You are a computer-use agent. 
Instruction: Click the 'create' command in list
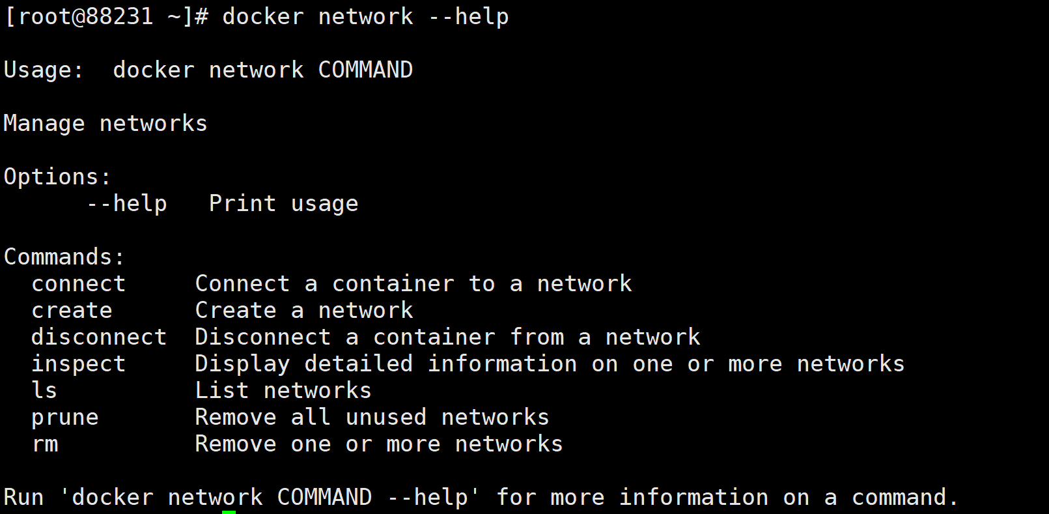click(x=72, y=311)
